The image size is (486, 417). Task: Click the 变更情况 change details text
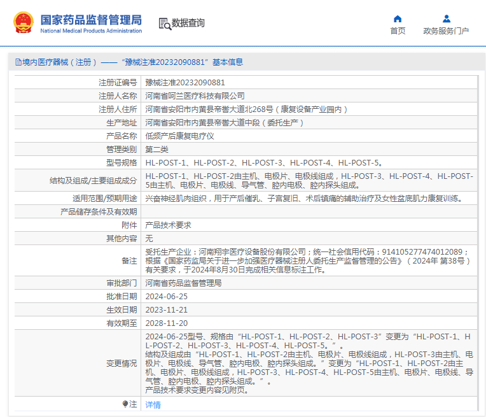click(309, 363)
